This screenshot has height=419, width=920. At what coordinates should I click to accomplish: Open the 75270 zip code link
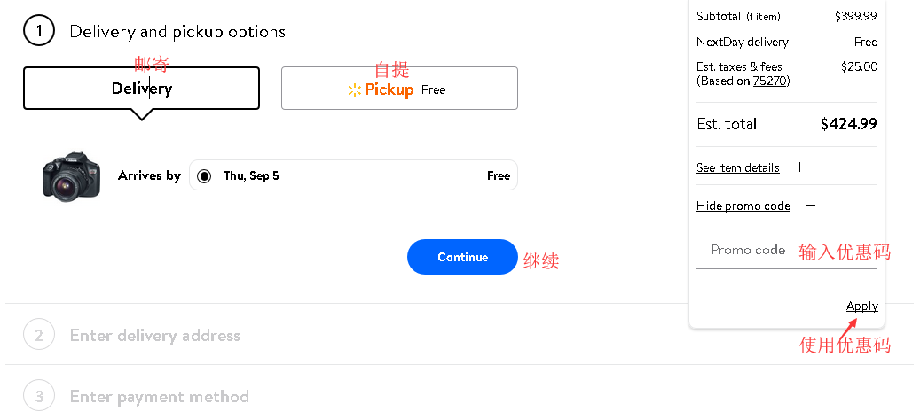(770, 81)
